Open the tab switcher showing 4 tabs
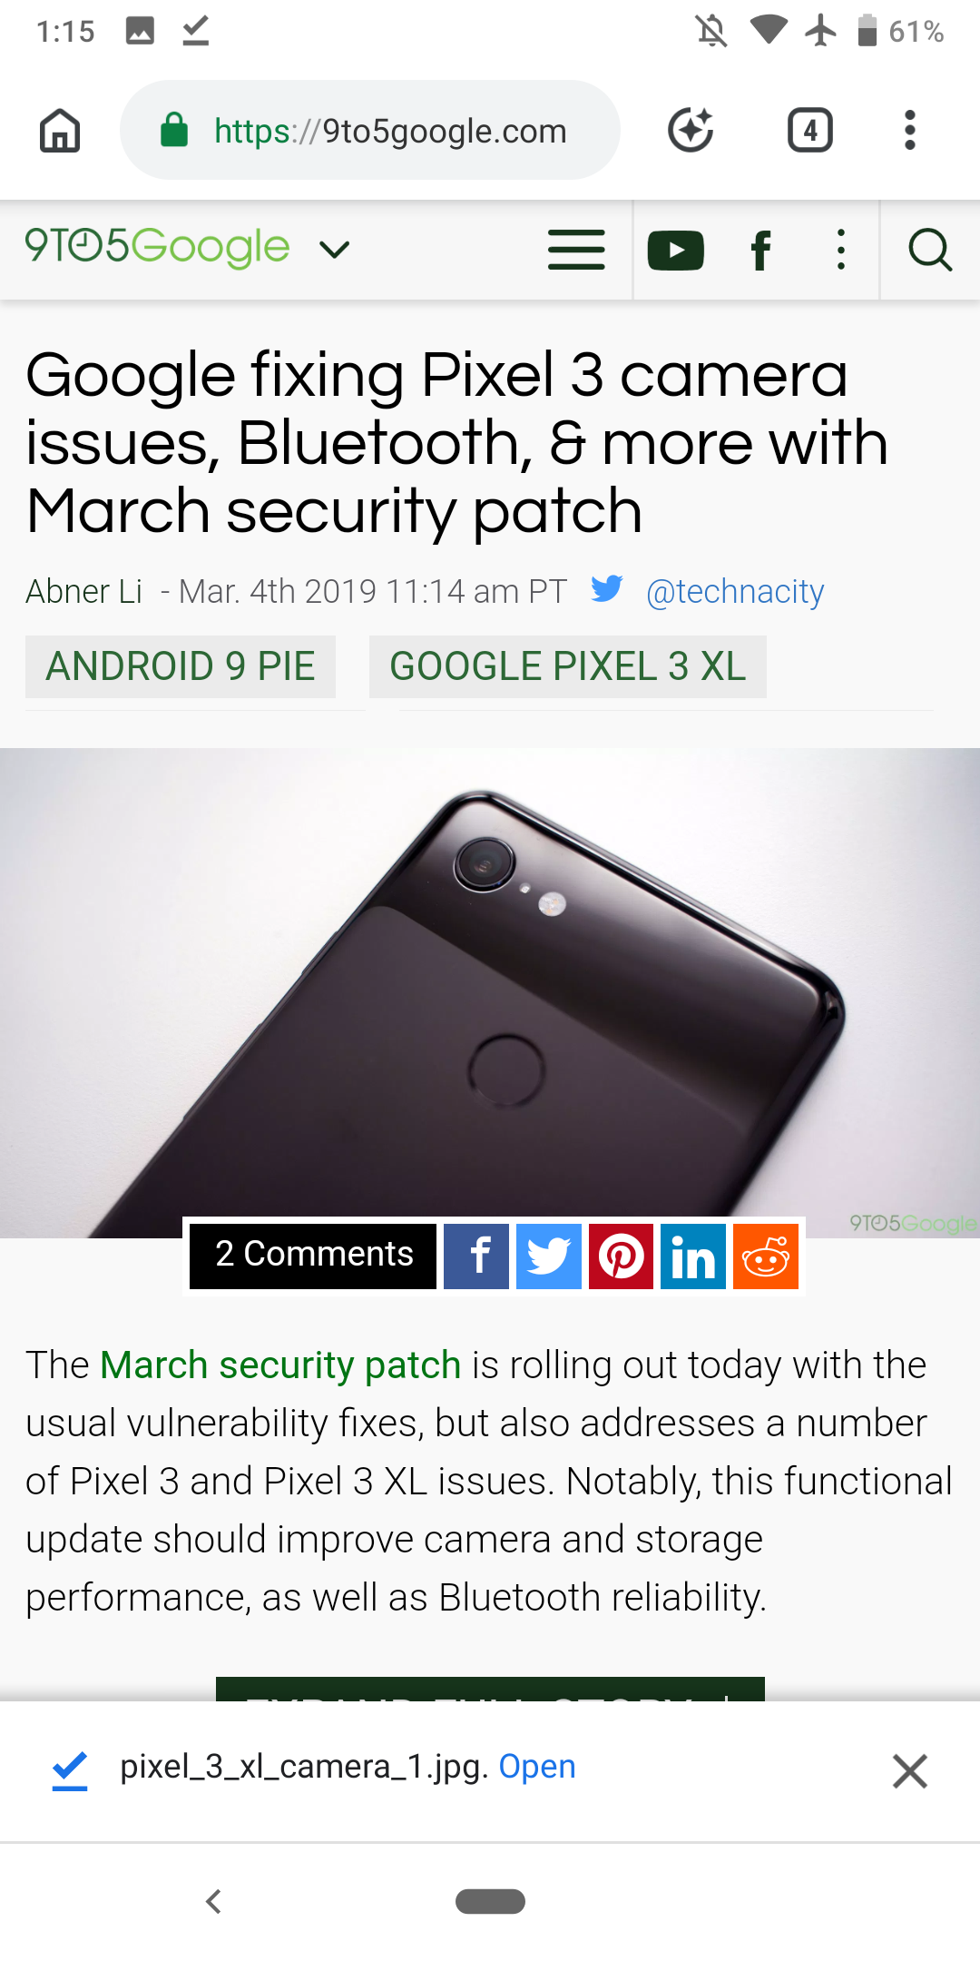980x1961 pixels. click(x=809, y=130)
